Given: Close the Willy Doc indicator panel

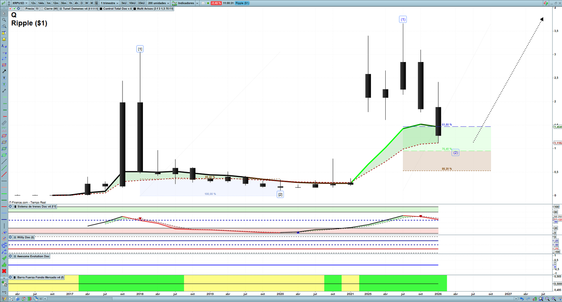Looking at the screenshot, I should point(10,237).
